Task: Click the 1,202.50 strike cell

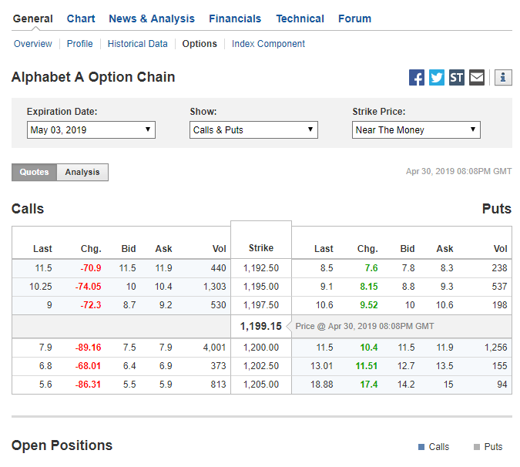Action: pyautogui.click(x=261, y=366)
